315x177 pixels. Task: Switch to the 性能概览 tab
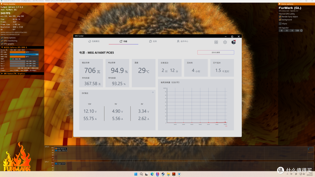94,41
